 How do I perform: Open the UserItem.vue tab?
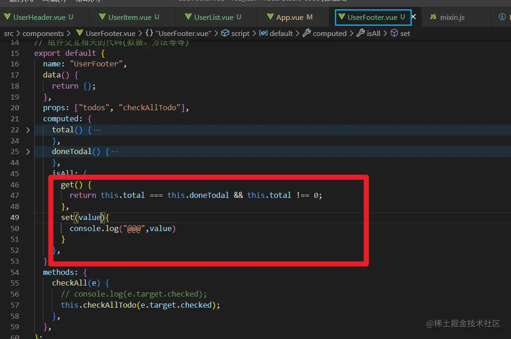130,17
